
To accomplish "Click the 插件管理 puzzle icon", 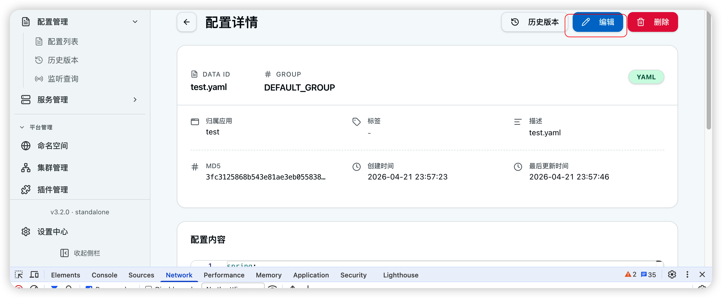I will pyautogui.click(x=26, y=190).
